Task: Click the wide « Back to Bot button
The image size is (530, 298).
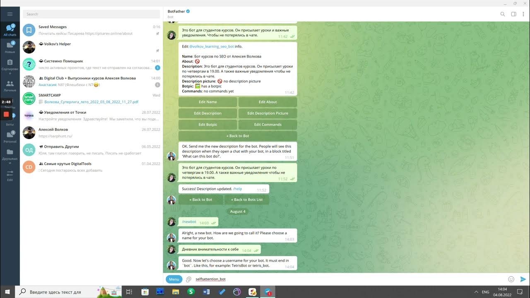Action: point(238,136)
